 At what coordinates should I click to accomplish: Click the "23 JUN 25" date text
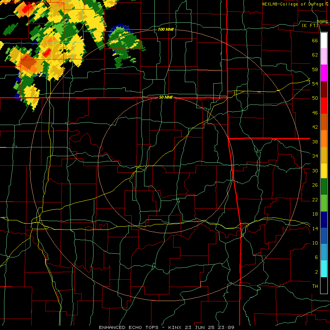pyautogui.click(x=199, y=327)
